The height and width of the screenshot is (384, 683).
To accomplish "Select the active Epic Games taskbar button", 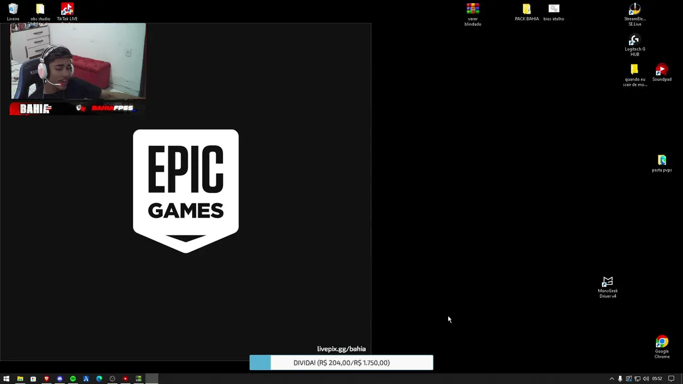I will 152,379.
